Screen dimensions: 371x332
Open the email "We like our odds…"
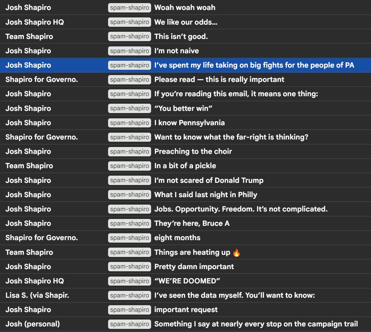tap(186, 22)
